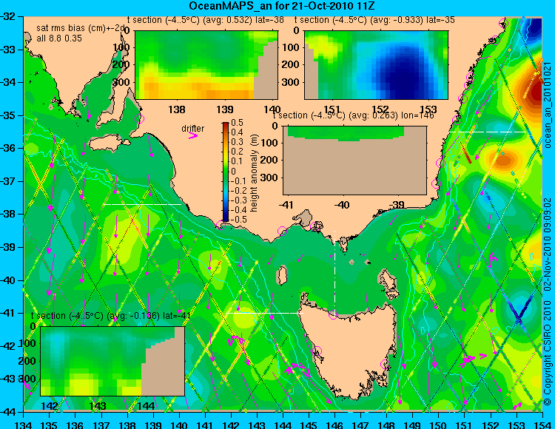Click the 148 longitude label on bottom axis
The height and width of the screenshot is (429, 555).
tap(386, 425)
